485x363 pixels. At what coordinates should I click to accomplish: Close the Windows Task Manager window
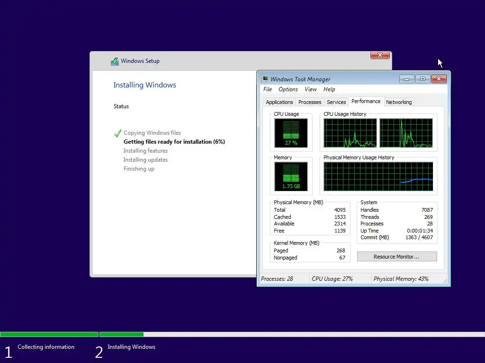coord(439,79)
